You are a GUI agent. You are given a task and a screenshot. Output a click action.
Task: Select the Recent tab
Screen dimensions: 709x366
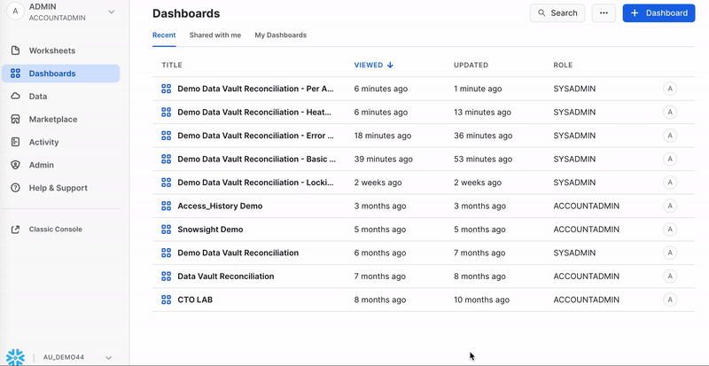click(x=164, y=35)
